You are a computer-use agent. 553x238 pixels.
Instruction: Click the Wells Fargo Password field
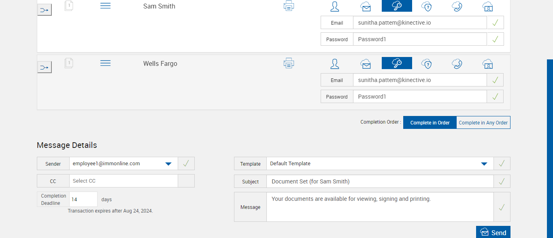(419, 97)
